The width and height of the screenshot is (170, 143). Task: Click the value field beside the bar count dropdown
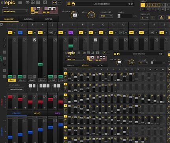pos(153,18)
